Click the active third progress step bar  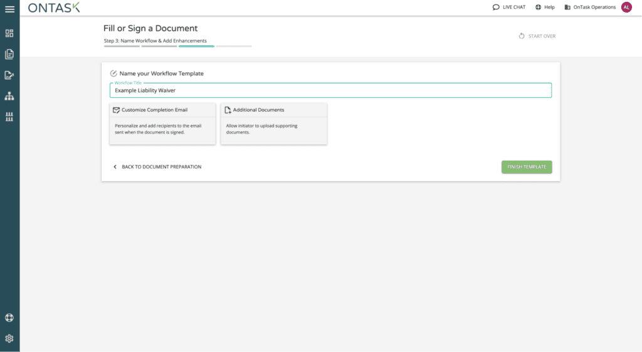click(196, 46)
